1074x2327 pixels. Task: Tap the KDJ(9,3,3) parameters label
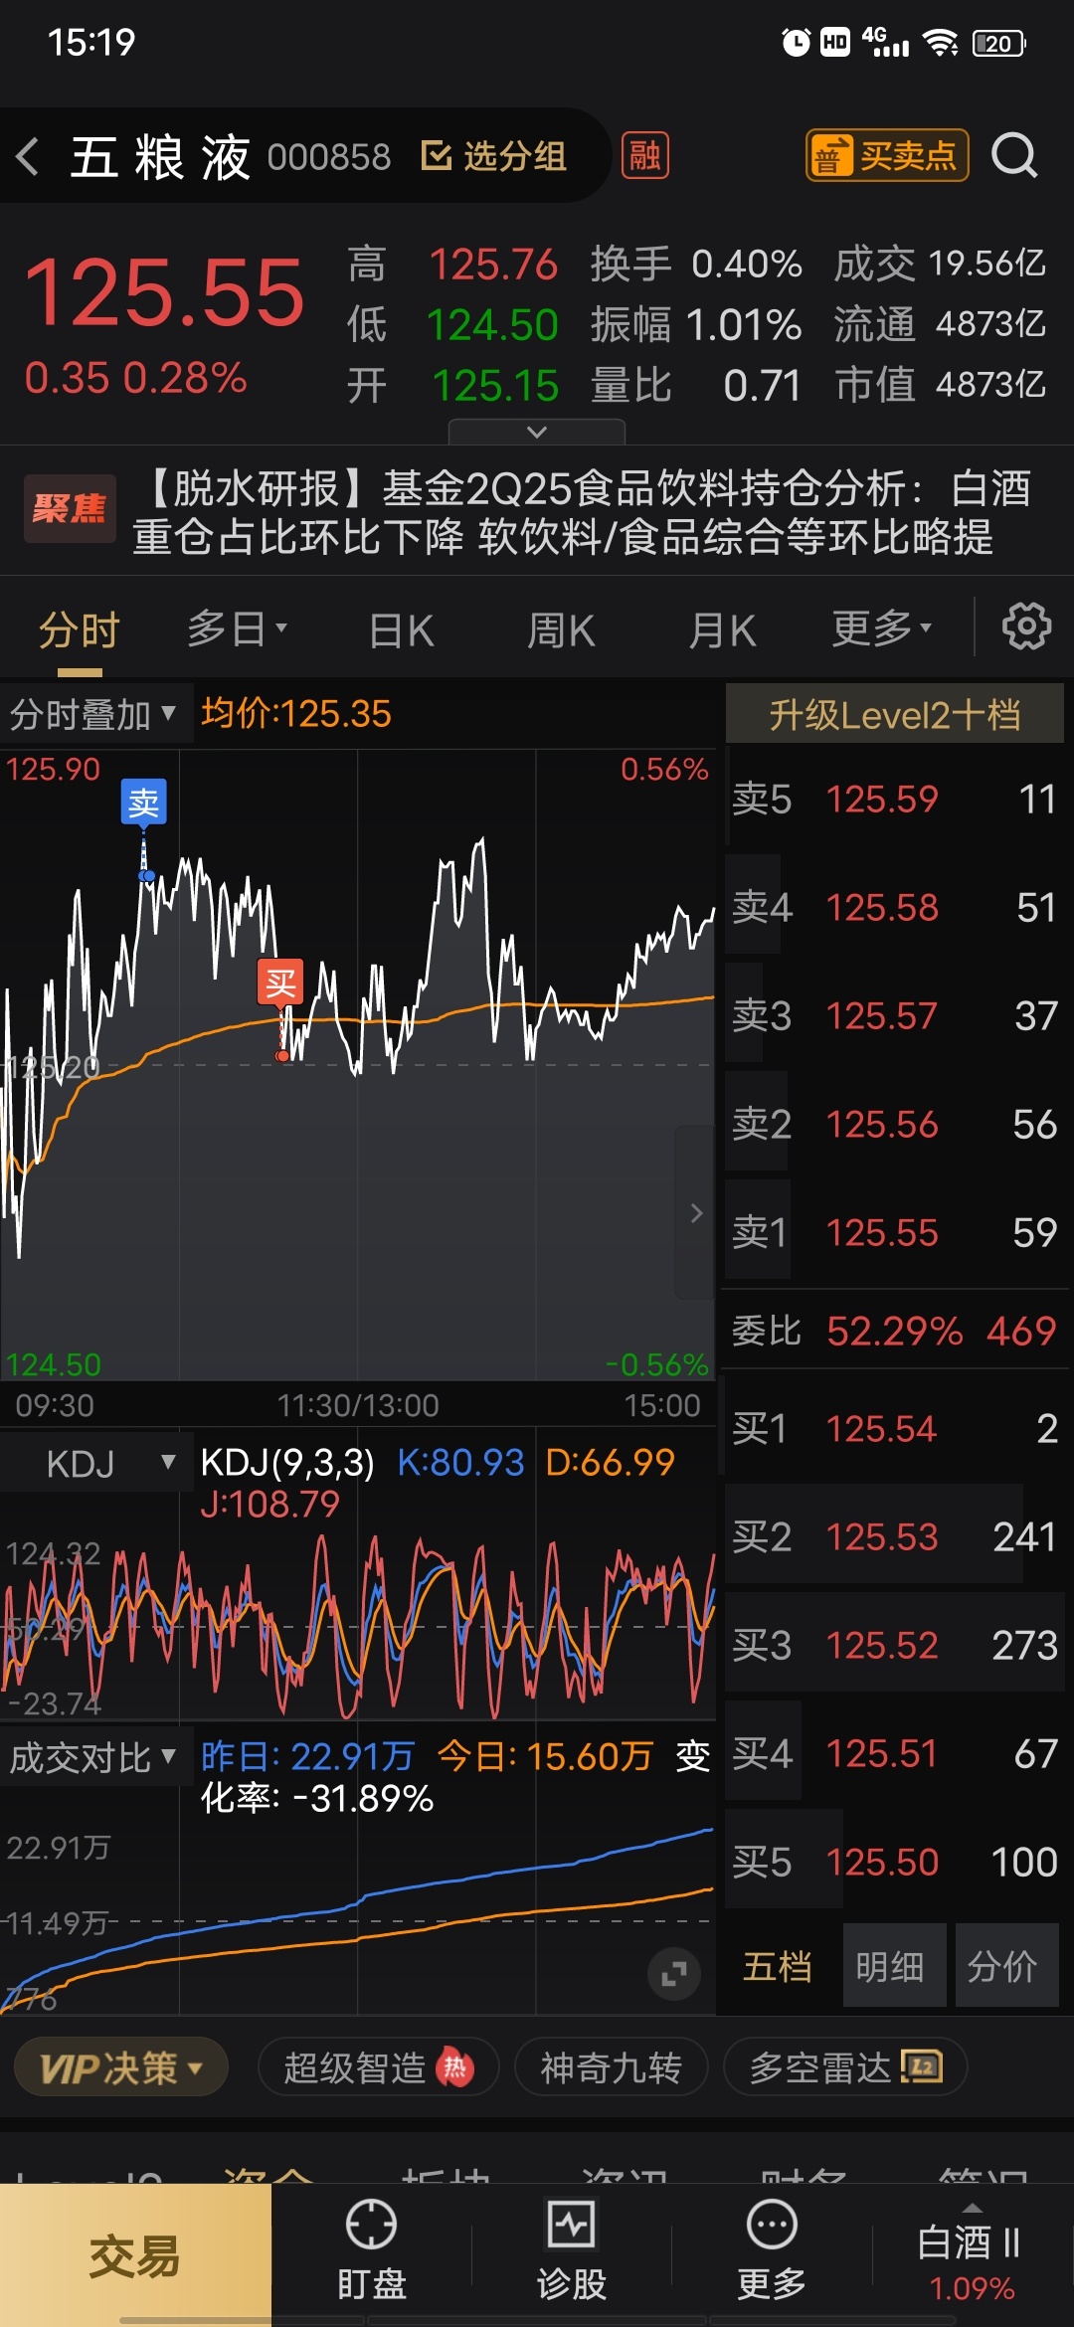[x=287, y=1463]
